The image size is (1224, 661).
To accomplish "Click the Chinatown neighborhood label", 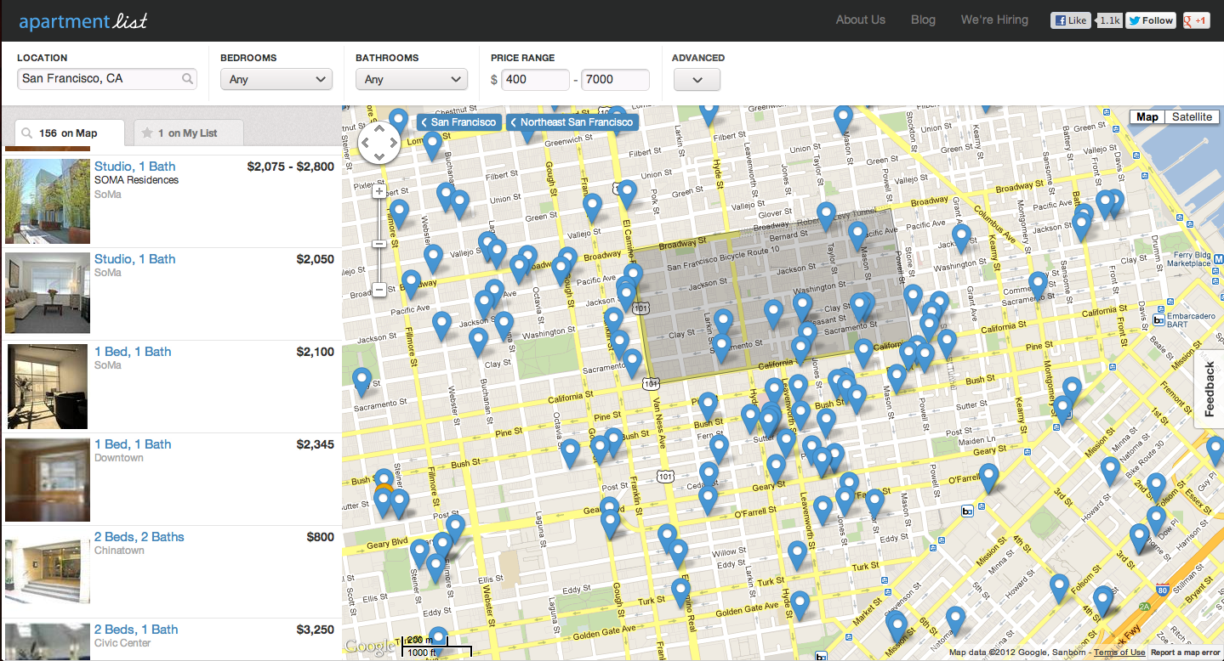I will pos(119,551).
